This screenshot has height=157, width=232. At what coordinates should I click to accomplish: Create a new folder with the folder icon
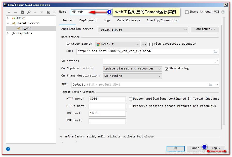(x=48, y=12)
